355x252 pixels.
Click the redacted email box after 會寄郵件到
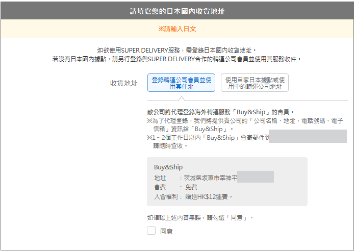(x=308, y=137)
